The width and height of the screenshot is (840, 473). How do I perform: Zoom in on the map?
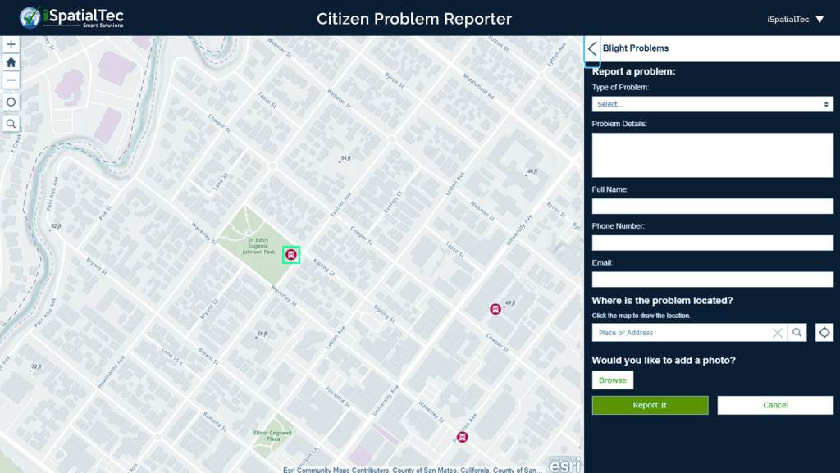pyautogui.click(x=11, y=44)
